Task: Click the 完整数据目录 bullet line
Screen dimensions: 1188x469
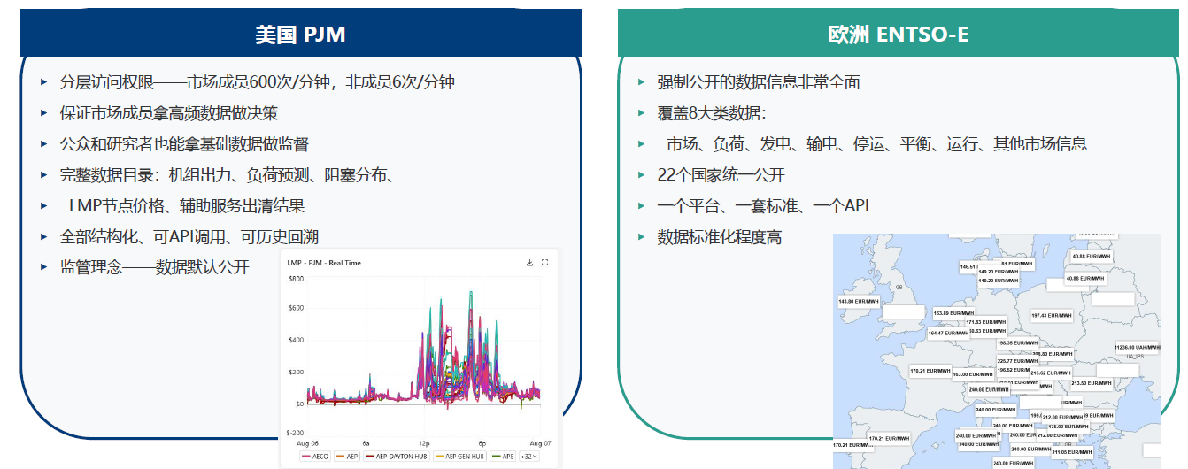Action: pos(227,175)
